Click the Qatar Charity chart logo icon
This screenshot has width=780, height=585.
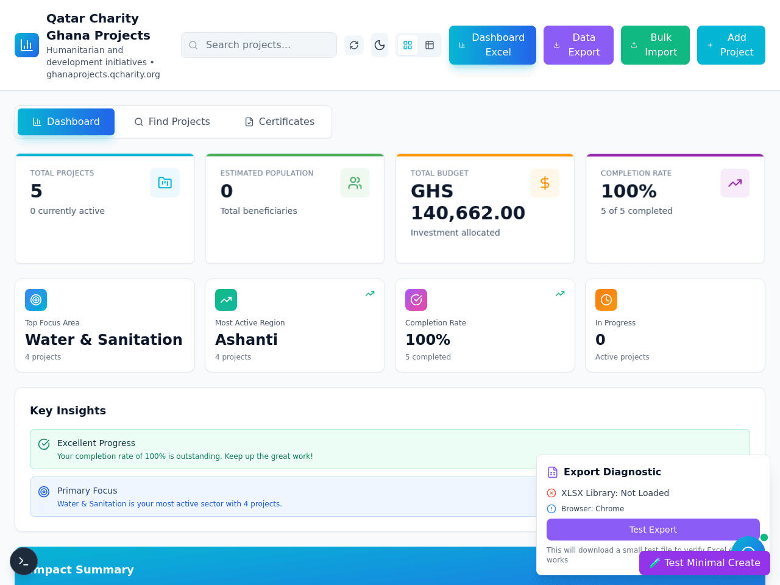[x=27, y=45]
